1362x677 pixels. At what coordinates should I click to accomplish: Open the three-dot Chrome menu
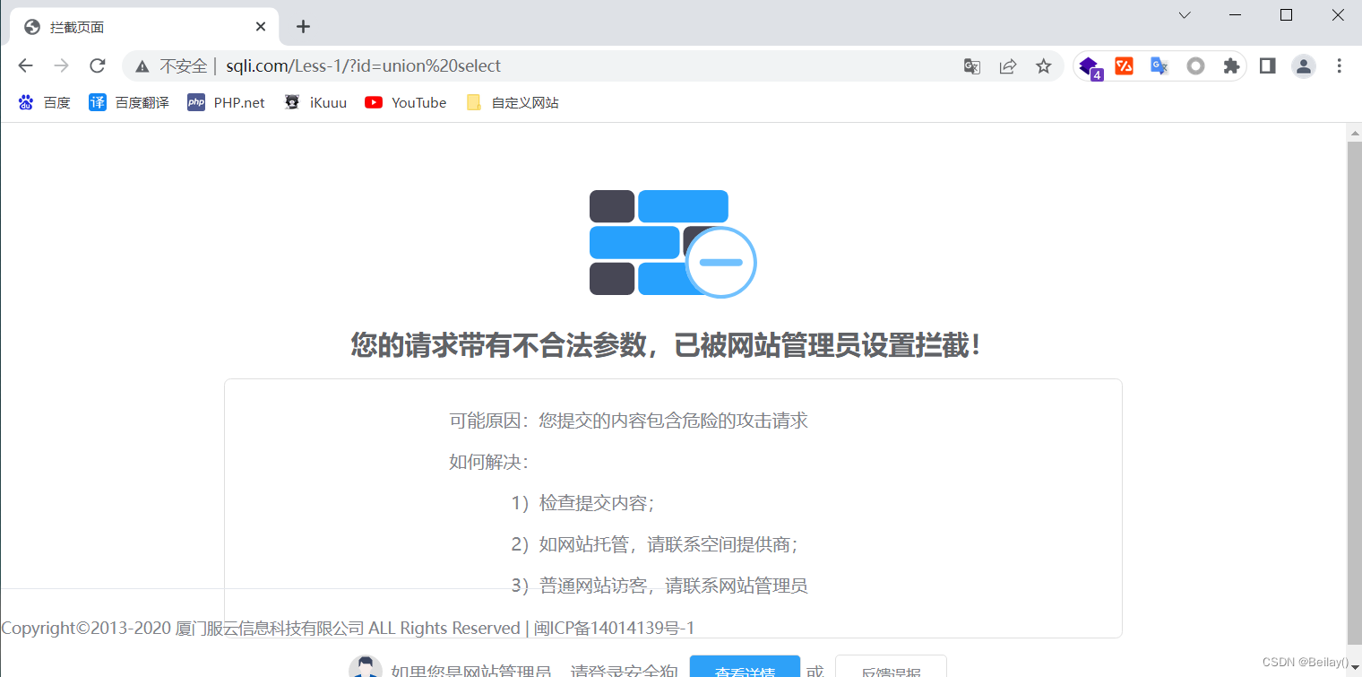[x=1339, y=65]
